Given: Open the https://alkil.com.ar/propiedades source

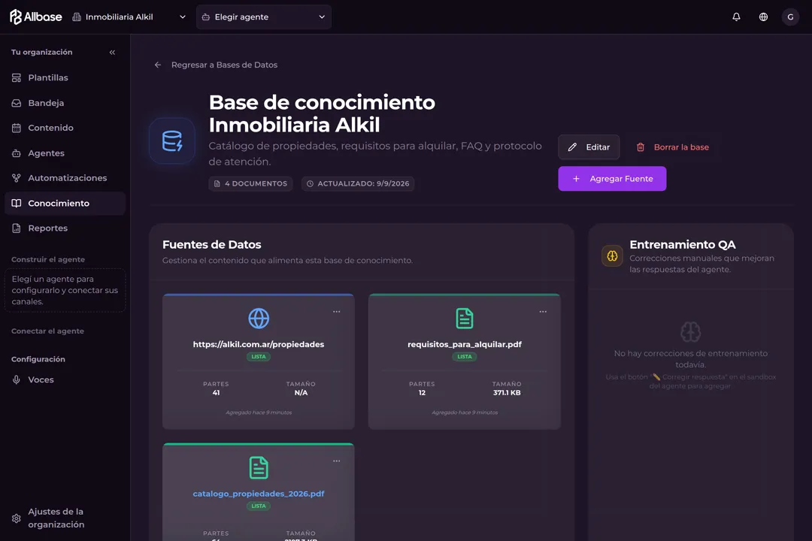Looking at the screenshot, I should point(259,344).
